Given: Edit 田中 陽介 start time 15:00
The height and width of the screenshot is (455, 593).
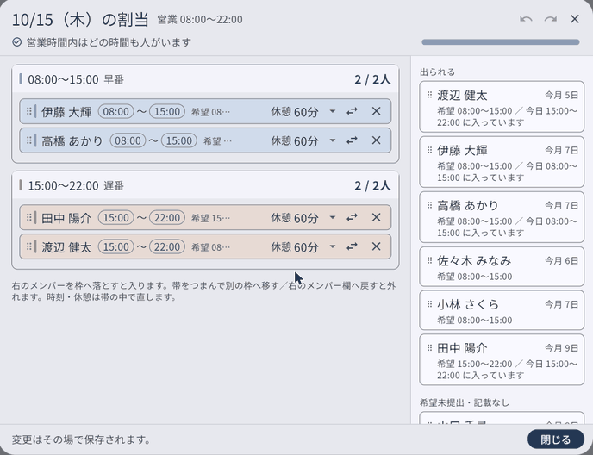Looking at the screenshot, I should pyautogui.click(x=116, y=218).
